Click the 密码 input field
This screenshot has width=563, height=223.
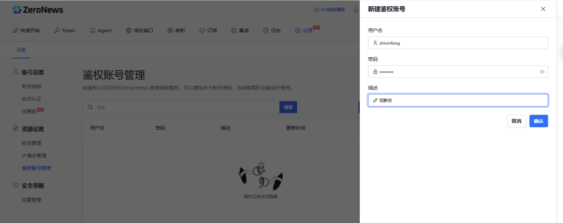click(458, 71)
